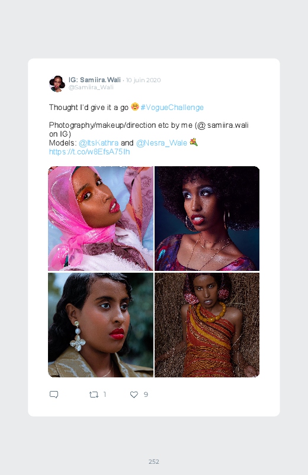This screenshot has width=308, height=475.
Task: Click the @Samiira_Wali handle
Action: click(91, 87)
